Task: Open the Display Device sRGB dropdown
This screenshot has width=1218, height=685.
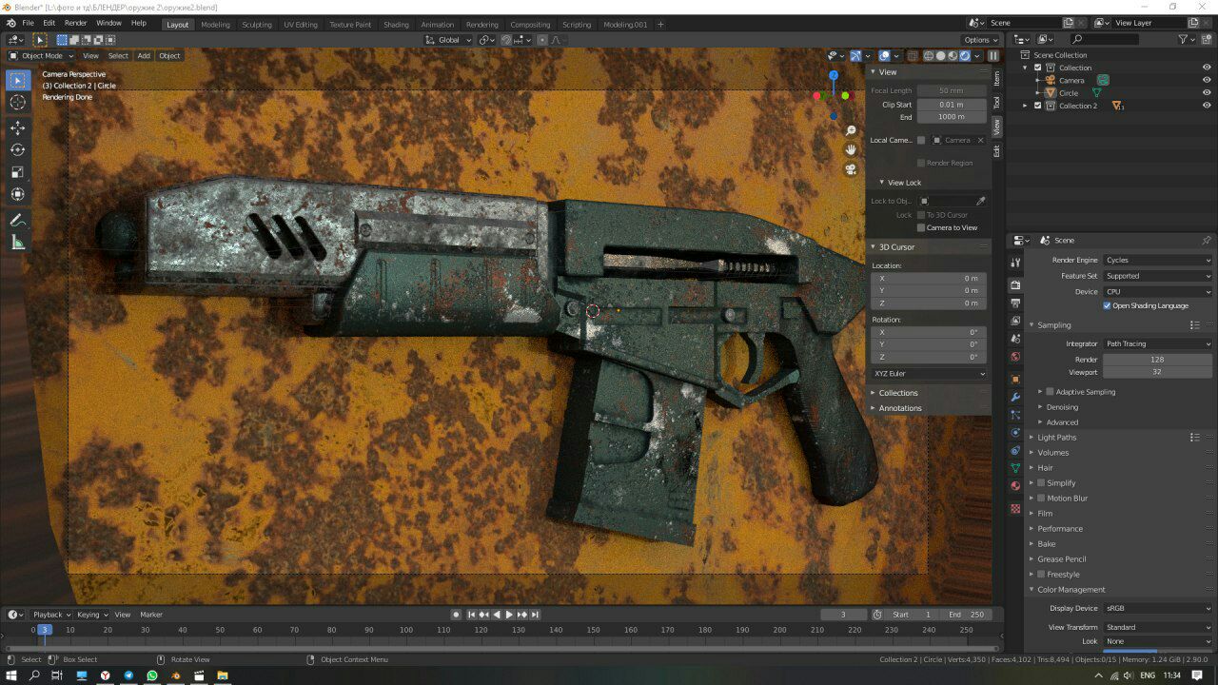Action: click(x=1158, y=608)
